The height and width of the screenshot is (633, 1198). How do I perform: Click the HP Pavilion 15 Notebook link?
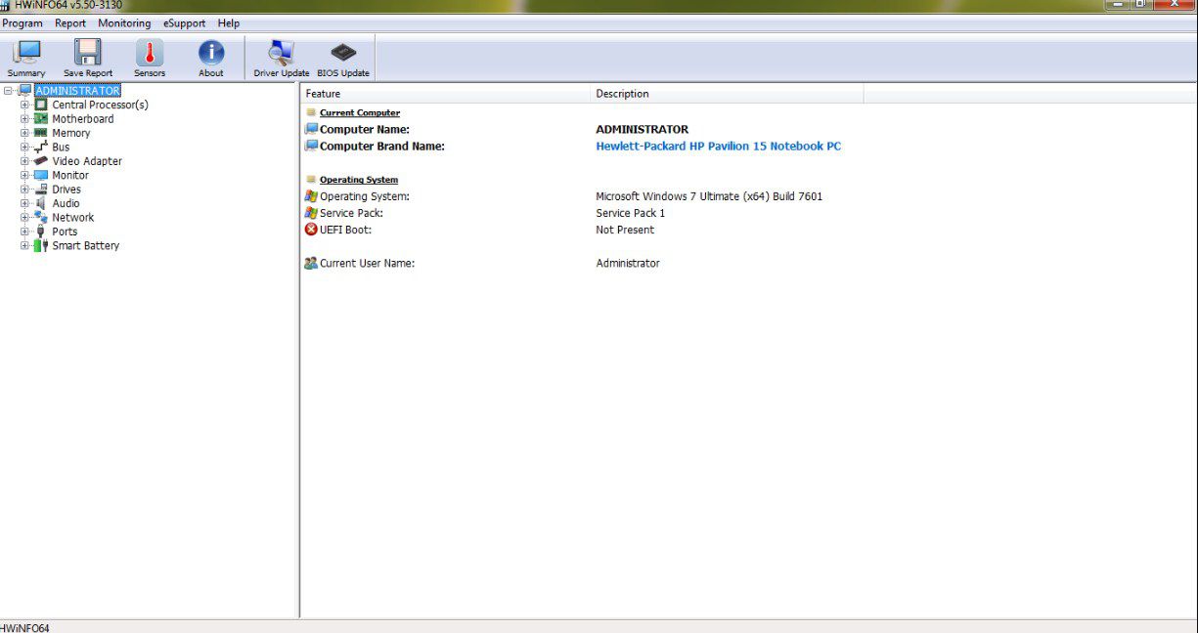tap(718, 147)
